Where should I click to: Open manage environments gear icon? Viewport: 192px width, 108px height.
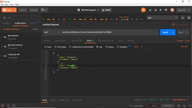coord(189,18)
